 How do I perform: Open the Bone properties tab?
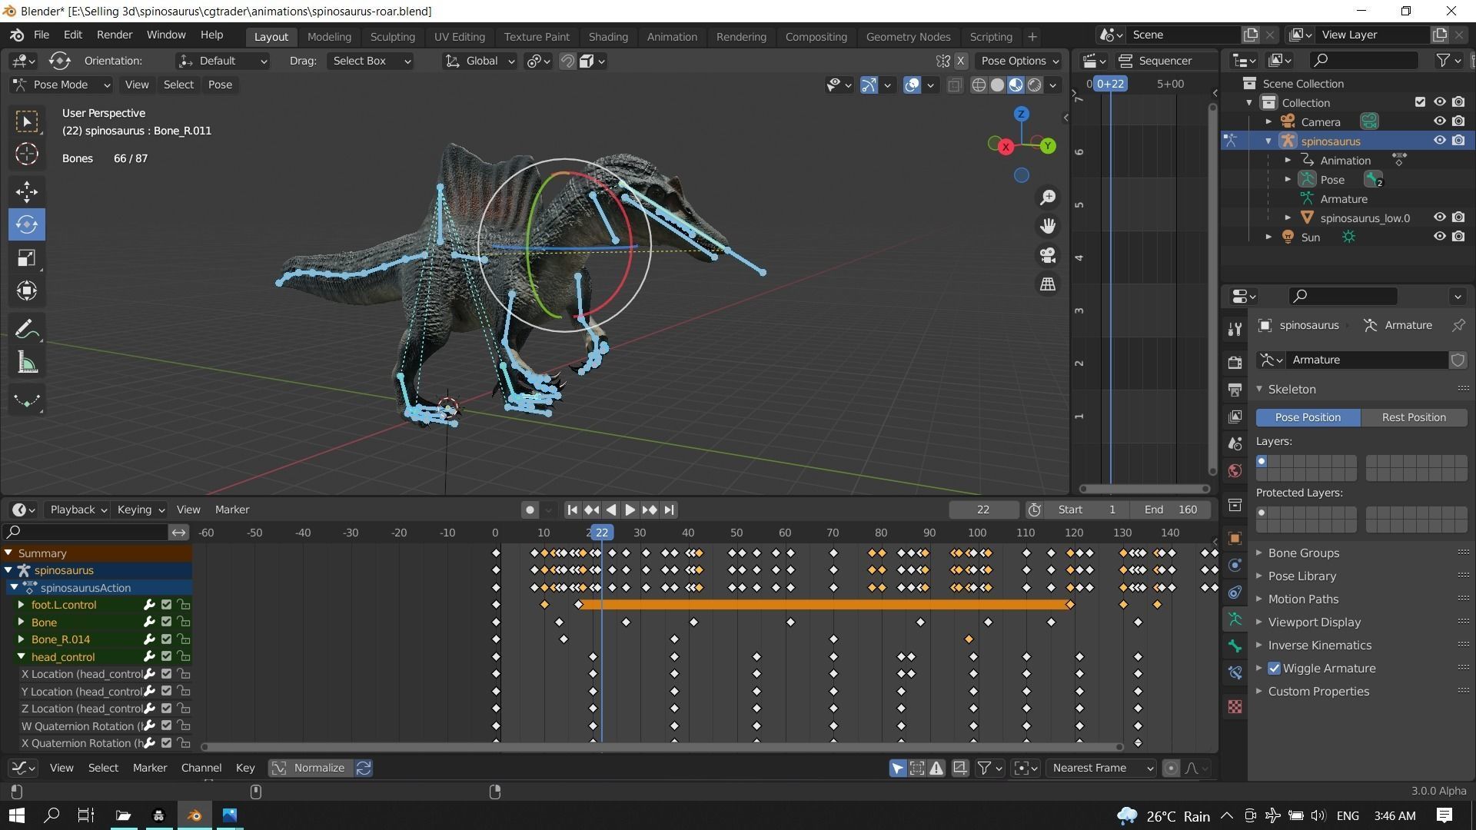[1235, 646]
